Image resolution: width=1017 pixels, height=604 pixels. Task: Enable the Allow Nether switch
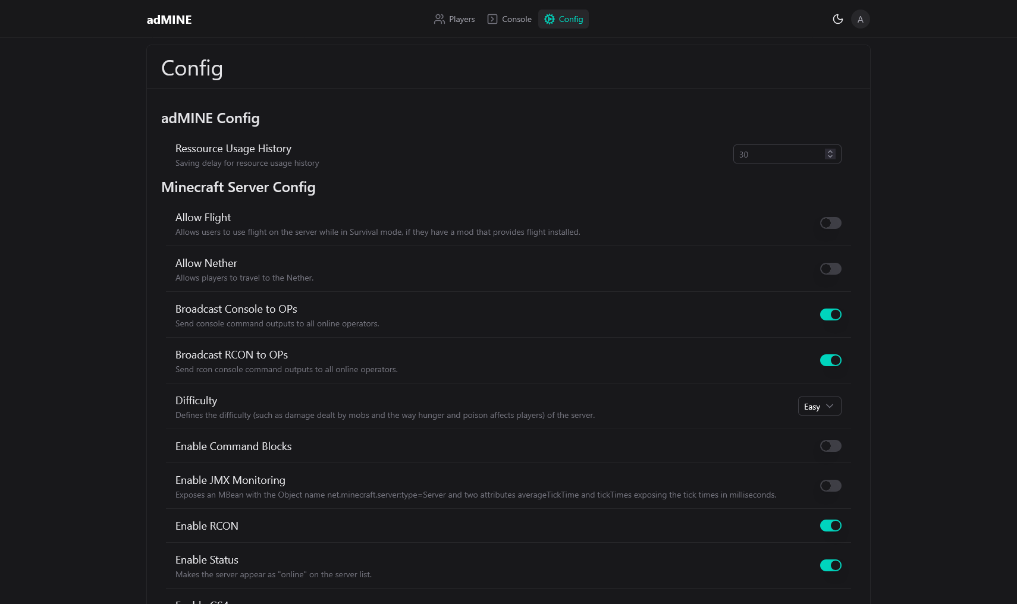point(830,269)
